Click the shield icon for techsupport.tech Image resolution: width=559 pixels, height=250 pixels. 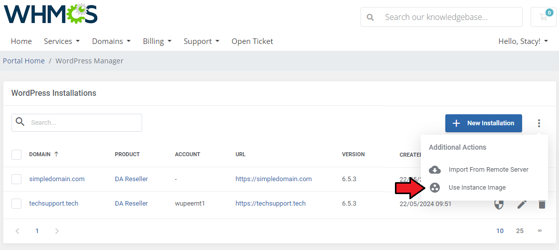(499, 205)
